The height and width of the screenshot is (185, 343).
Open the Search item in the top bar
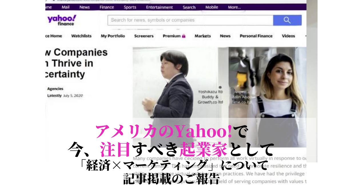pos(189,7)
